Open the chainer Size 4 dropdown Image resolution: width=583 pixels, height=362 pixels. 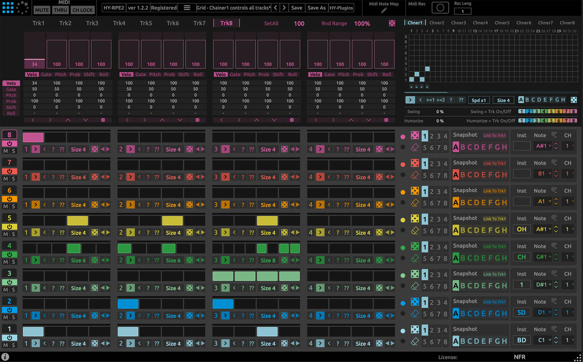504,100
